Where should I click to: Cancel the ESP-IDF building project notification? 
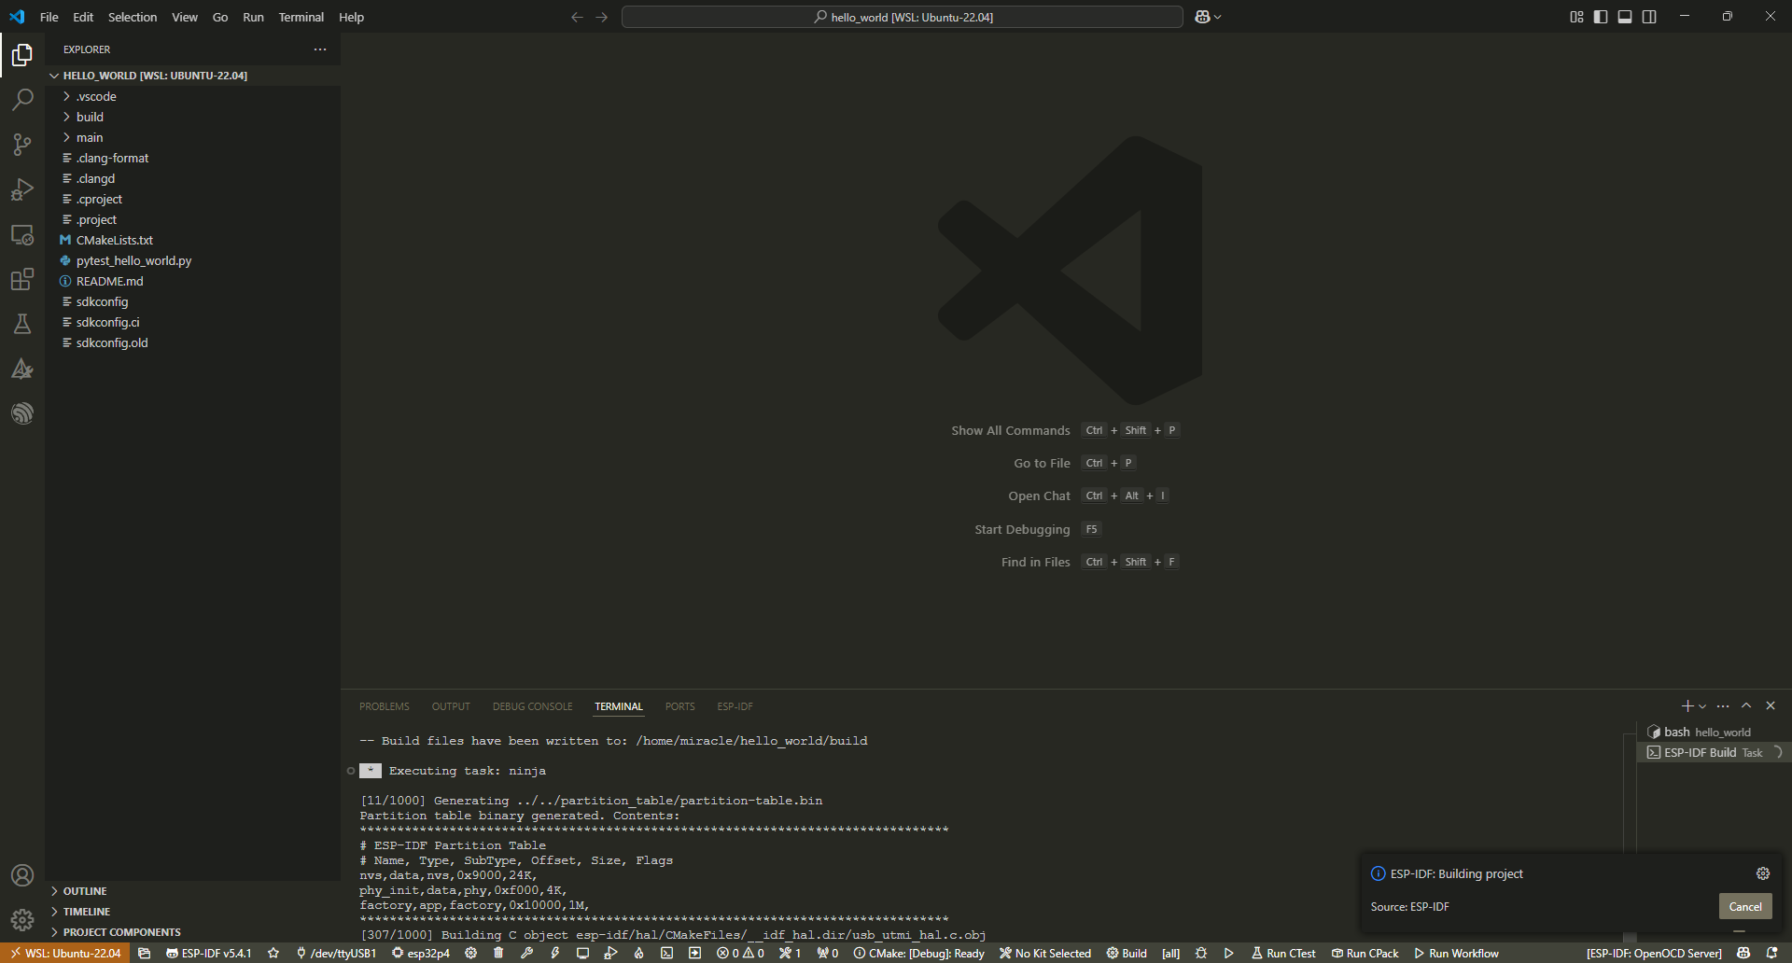(1743, 906)
